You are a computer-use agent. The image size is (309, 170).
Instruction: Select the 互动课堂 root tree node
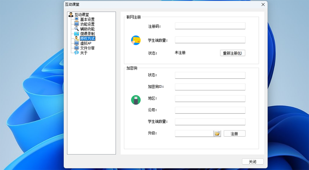coord(81,15)
